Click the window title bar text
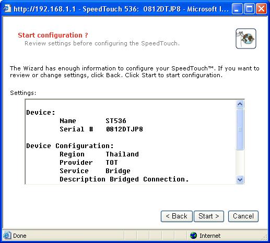Viewport: 270px width, 243px height. point(121,9)
